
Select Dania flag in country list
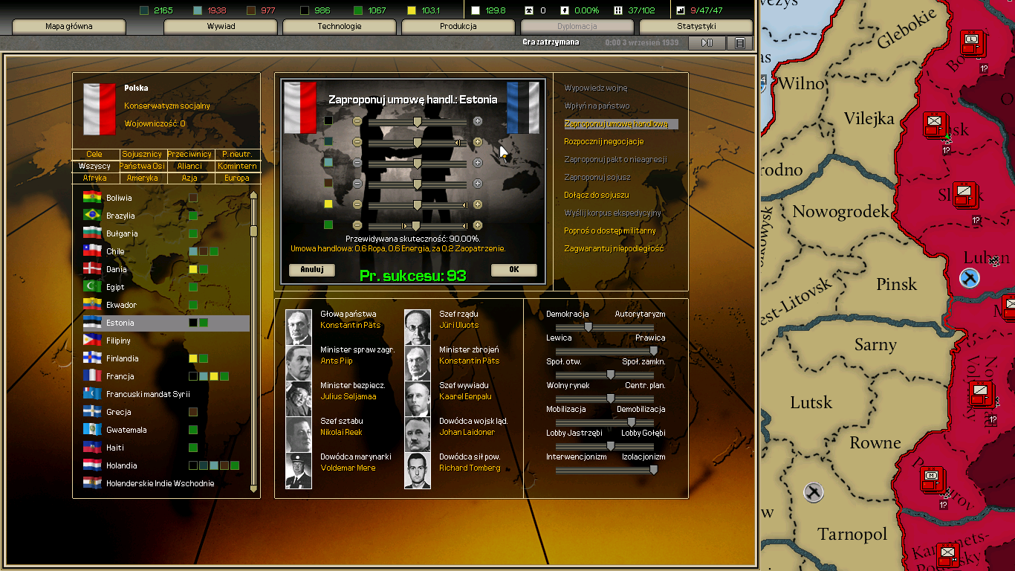tap(92, 269)
